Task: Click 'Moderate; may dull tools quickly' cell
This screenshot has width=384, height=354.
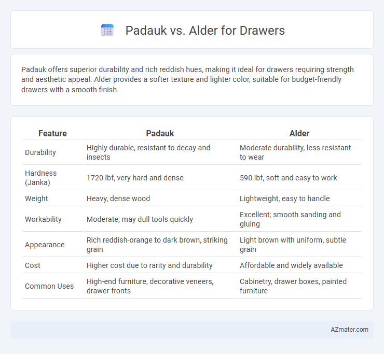Action: tap(140, 219)
